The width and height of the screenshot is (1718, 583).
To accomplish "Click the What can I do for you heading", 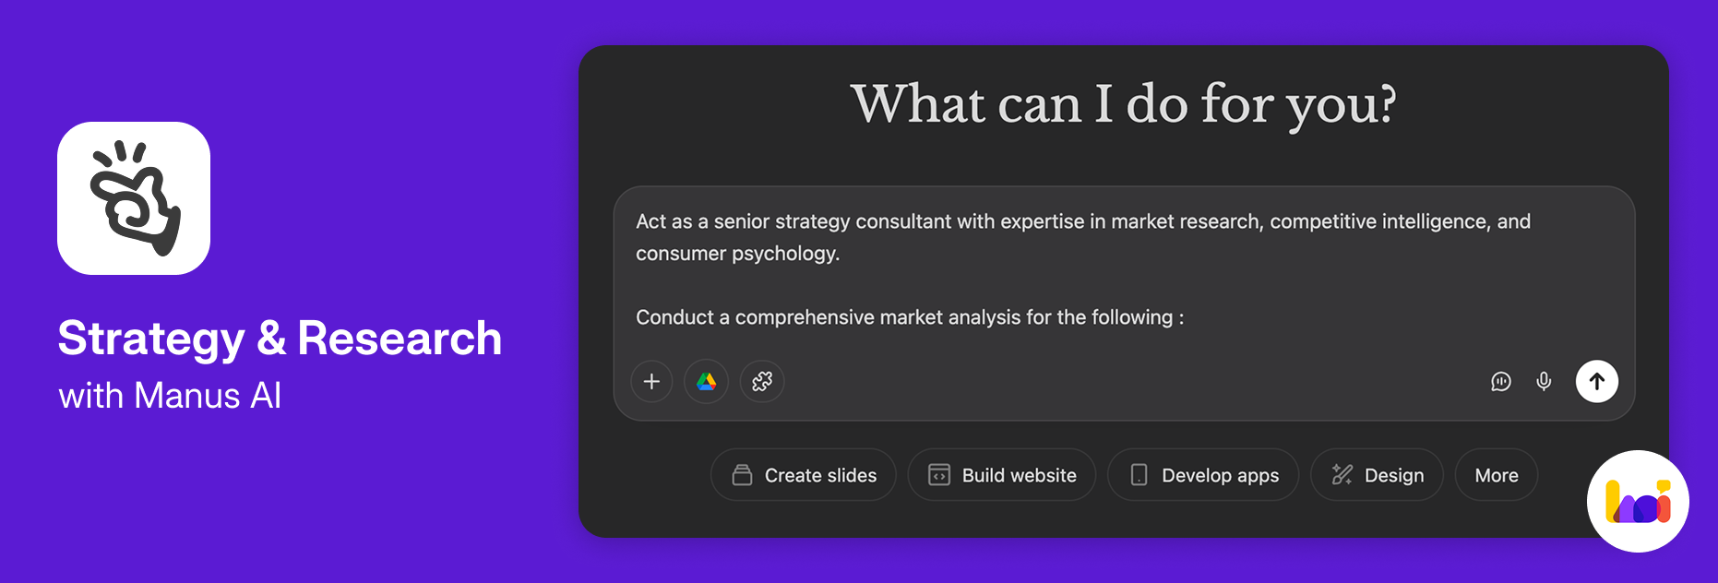I will (1124, 102).
